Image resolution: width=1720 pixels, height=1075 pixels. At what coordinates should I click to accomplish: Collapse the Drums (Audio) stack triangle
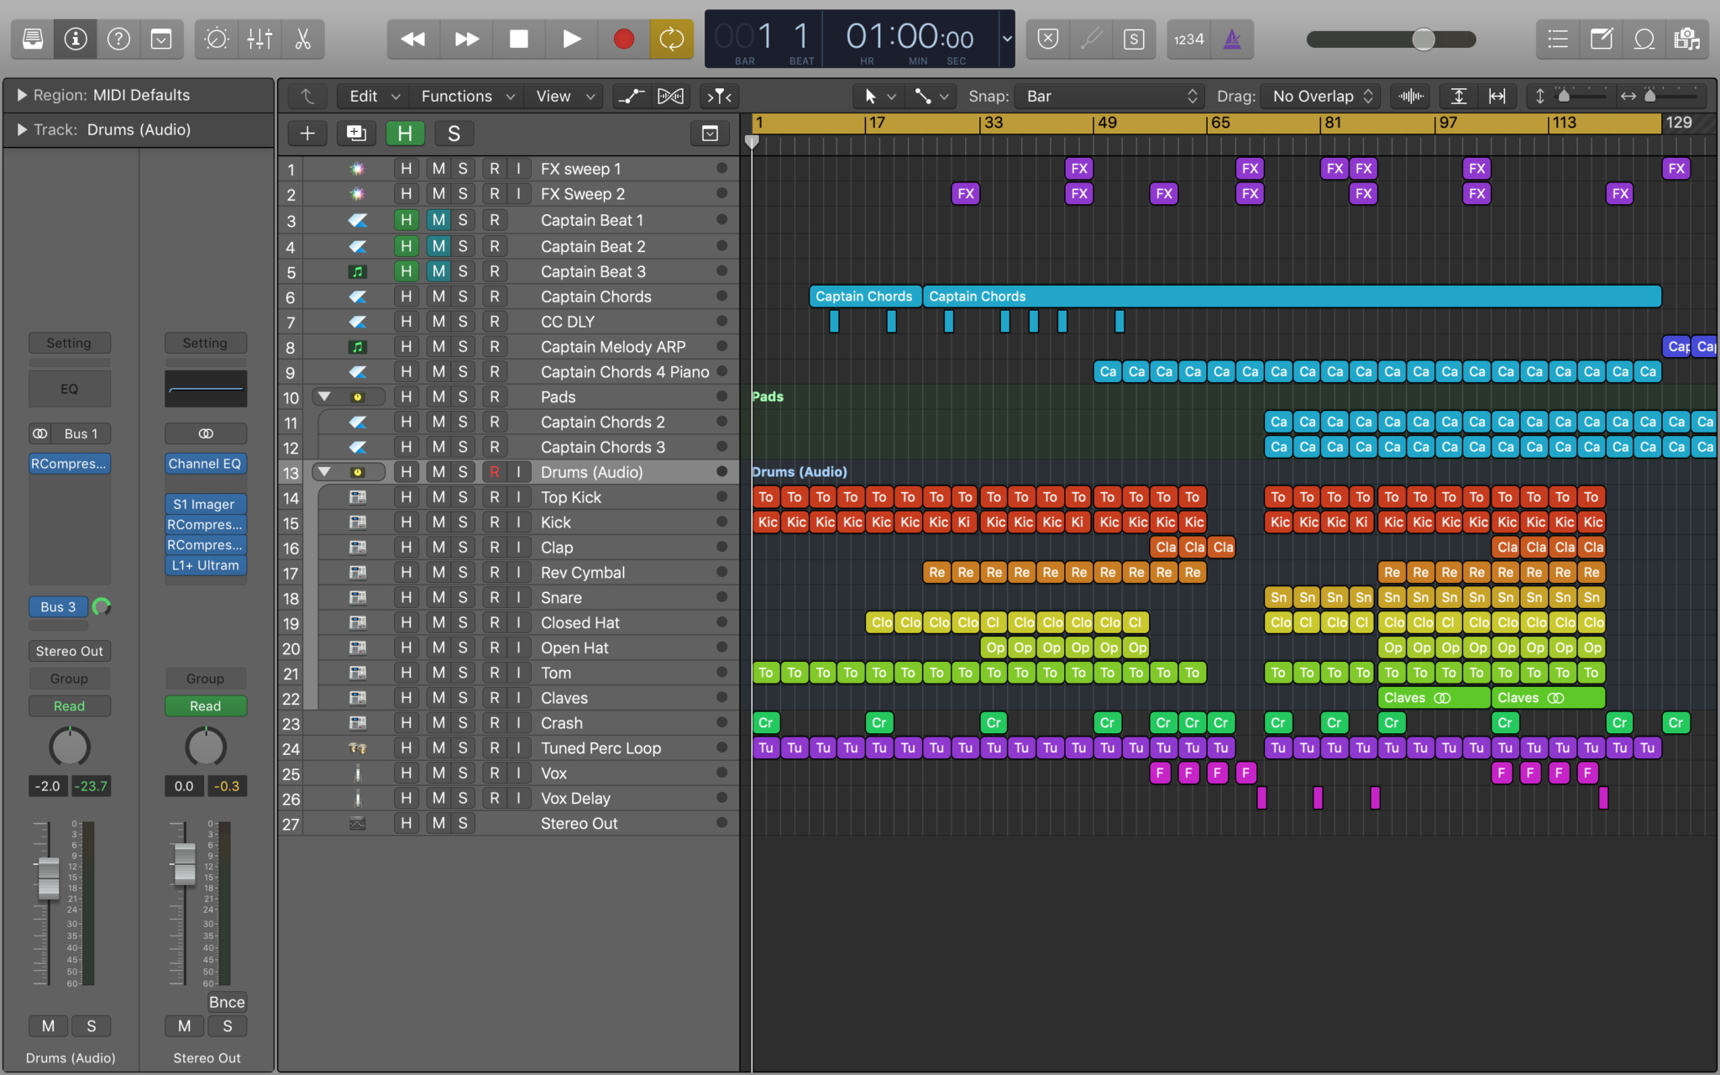point(324,472)
